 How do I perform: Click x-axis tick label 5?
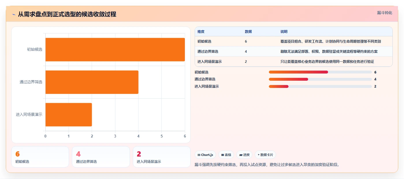click(162, 136)
